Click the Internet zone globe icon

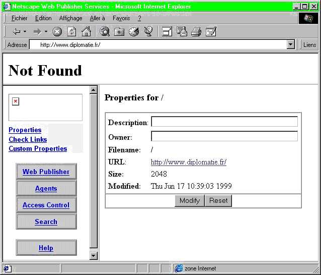click(179, 268)
